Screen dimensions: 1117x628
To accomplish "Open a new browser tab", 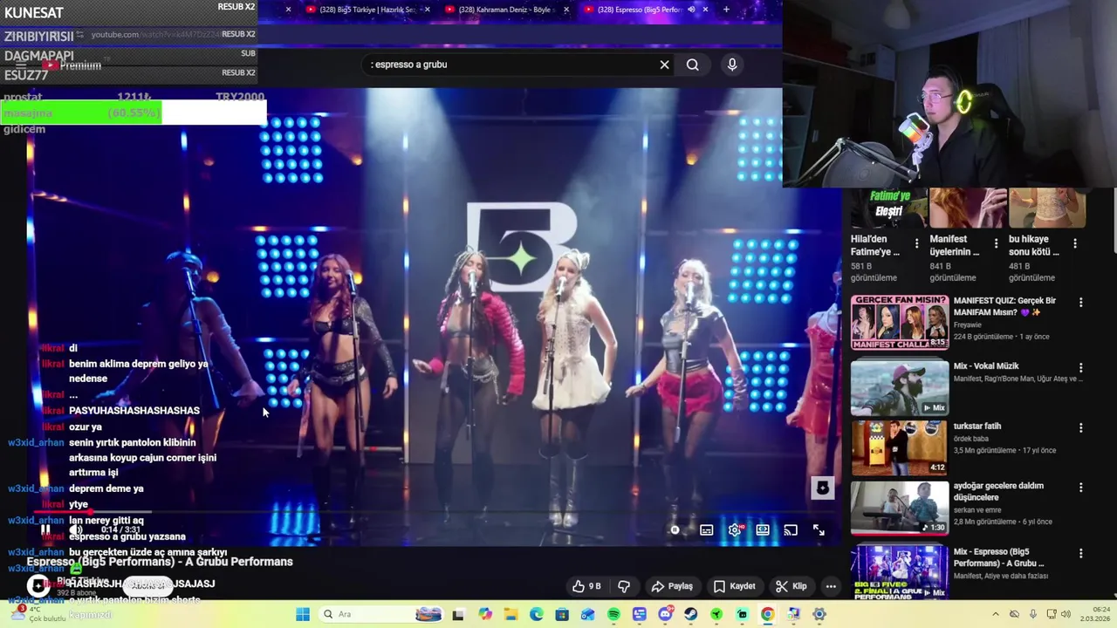I will [726, 10].
